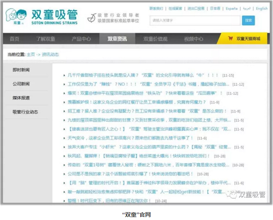
Task: Open the 了解双童 menu item
Action: (45, 39)
